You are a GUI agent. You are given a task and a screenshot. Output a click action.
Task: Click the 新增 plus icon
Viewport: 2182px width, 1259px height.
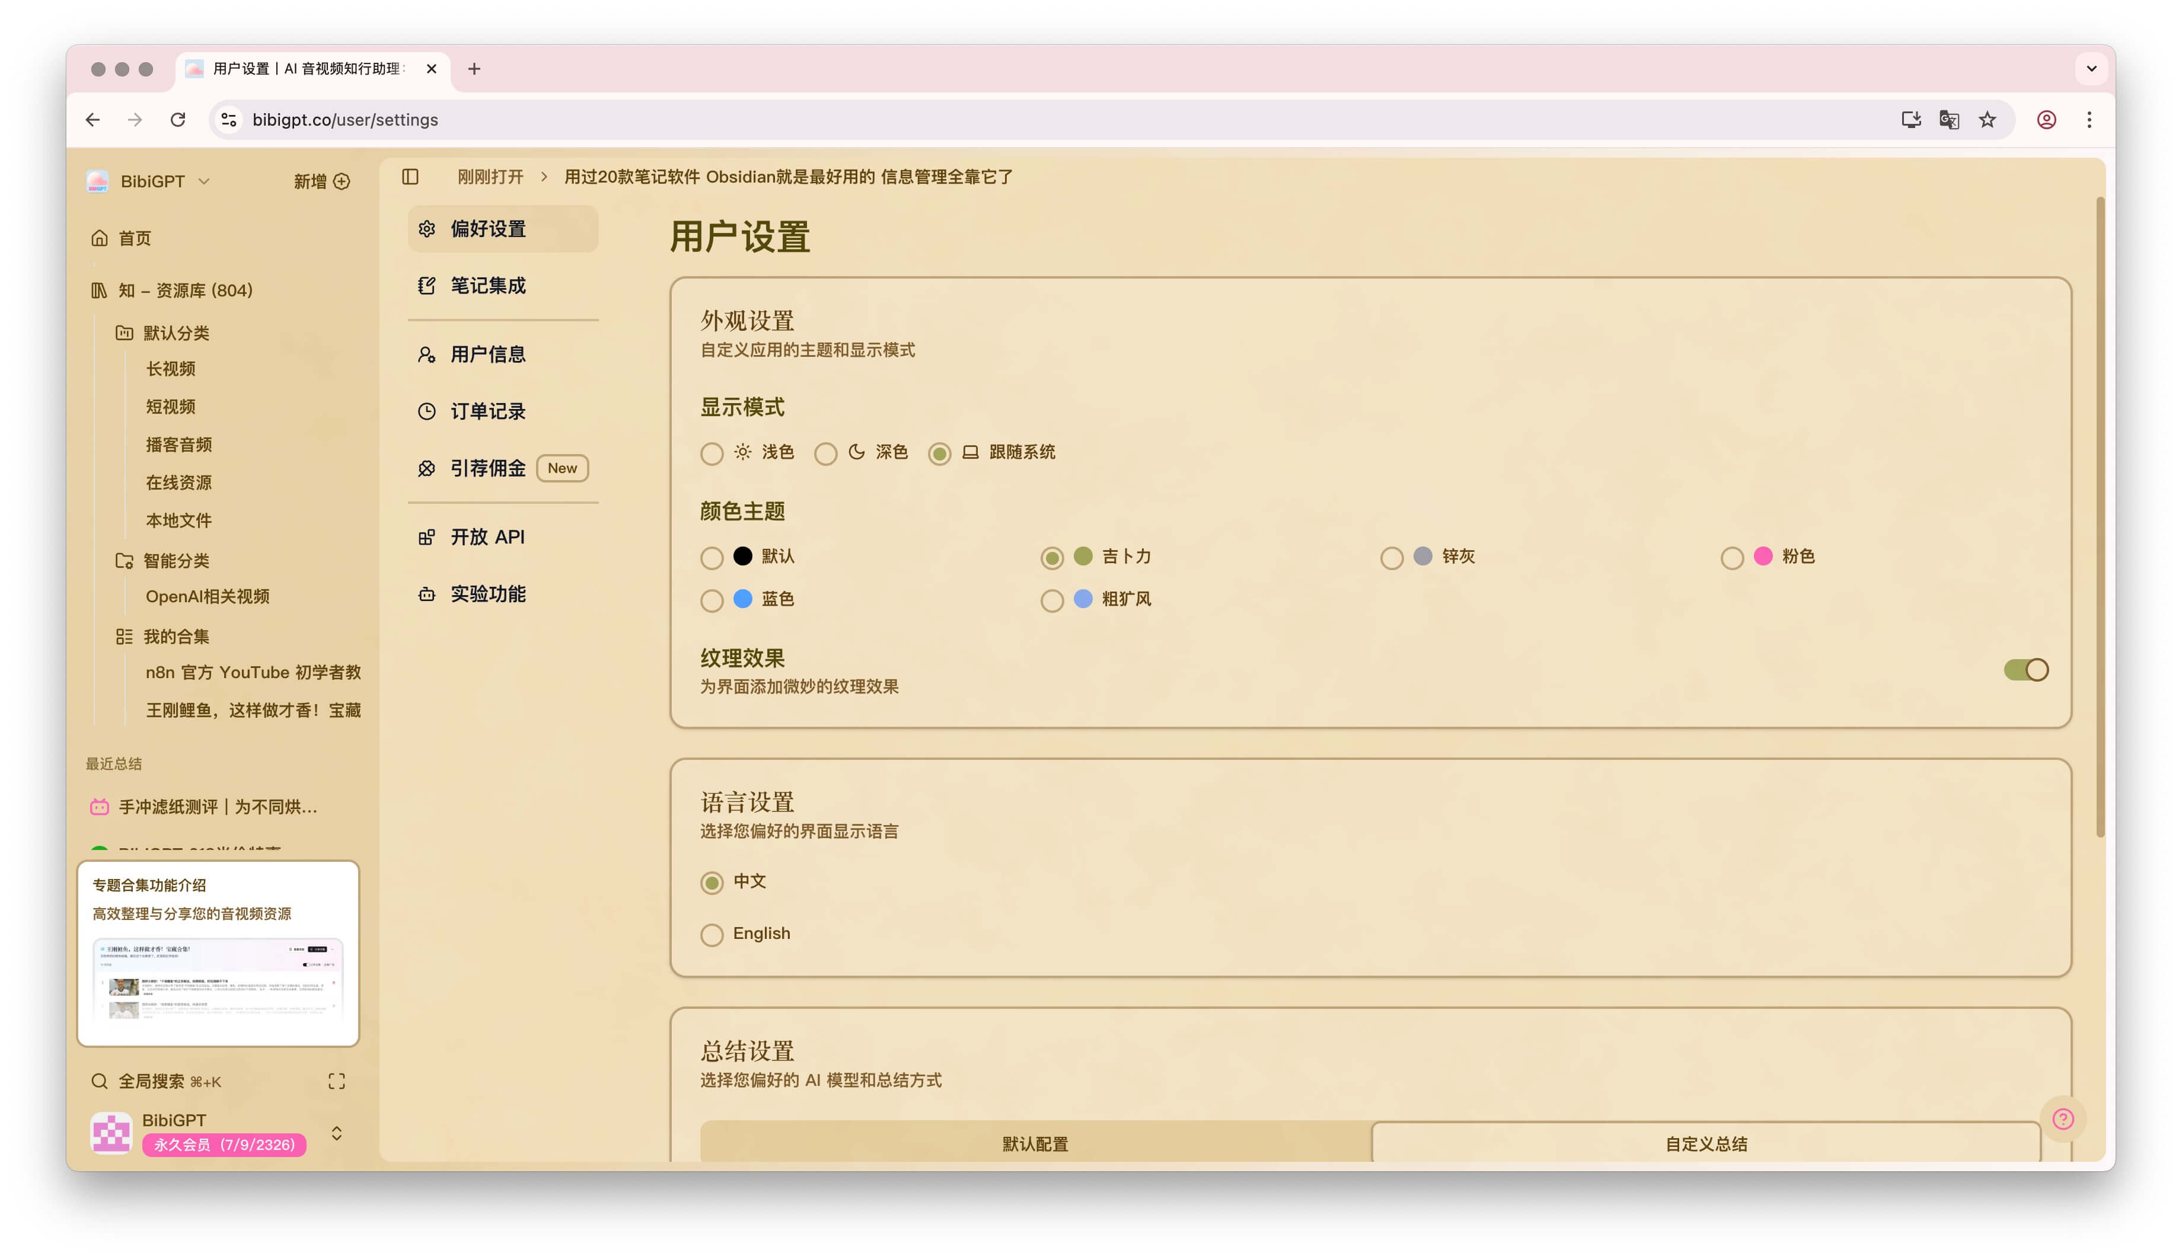(x=342, y=181)
